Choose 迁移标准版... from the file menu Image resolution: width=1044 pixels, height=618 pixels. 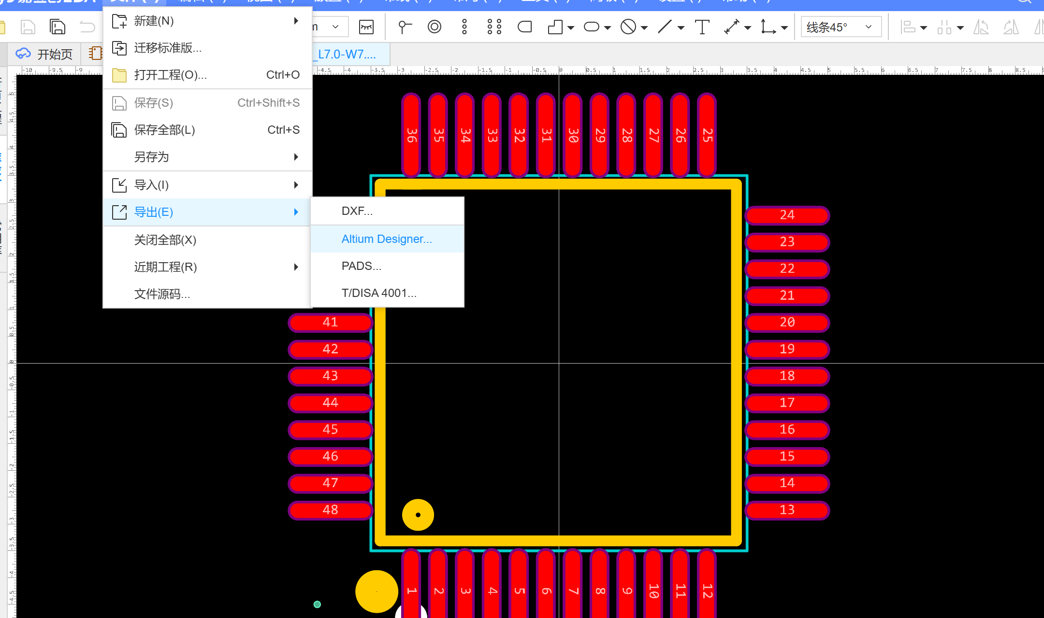click(x=208, y=48)
